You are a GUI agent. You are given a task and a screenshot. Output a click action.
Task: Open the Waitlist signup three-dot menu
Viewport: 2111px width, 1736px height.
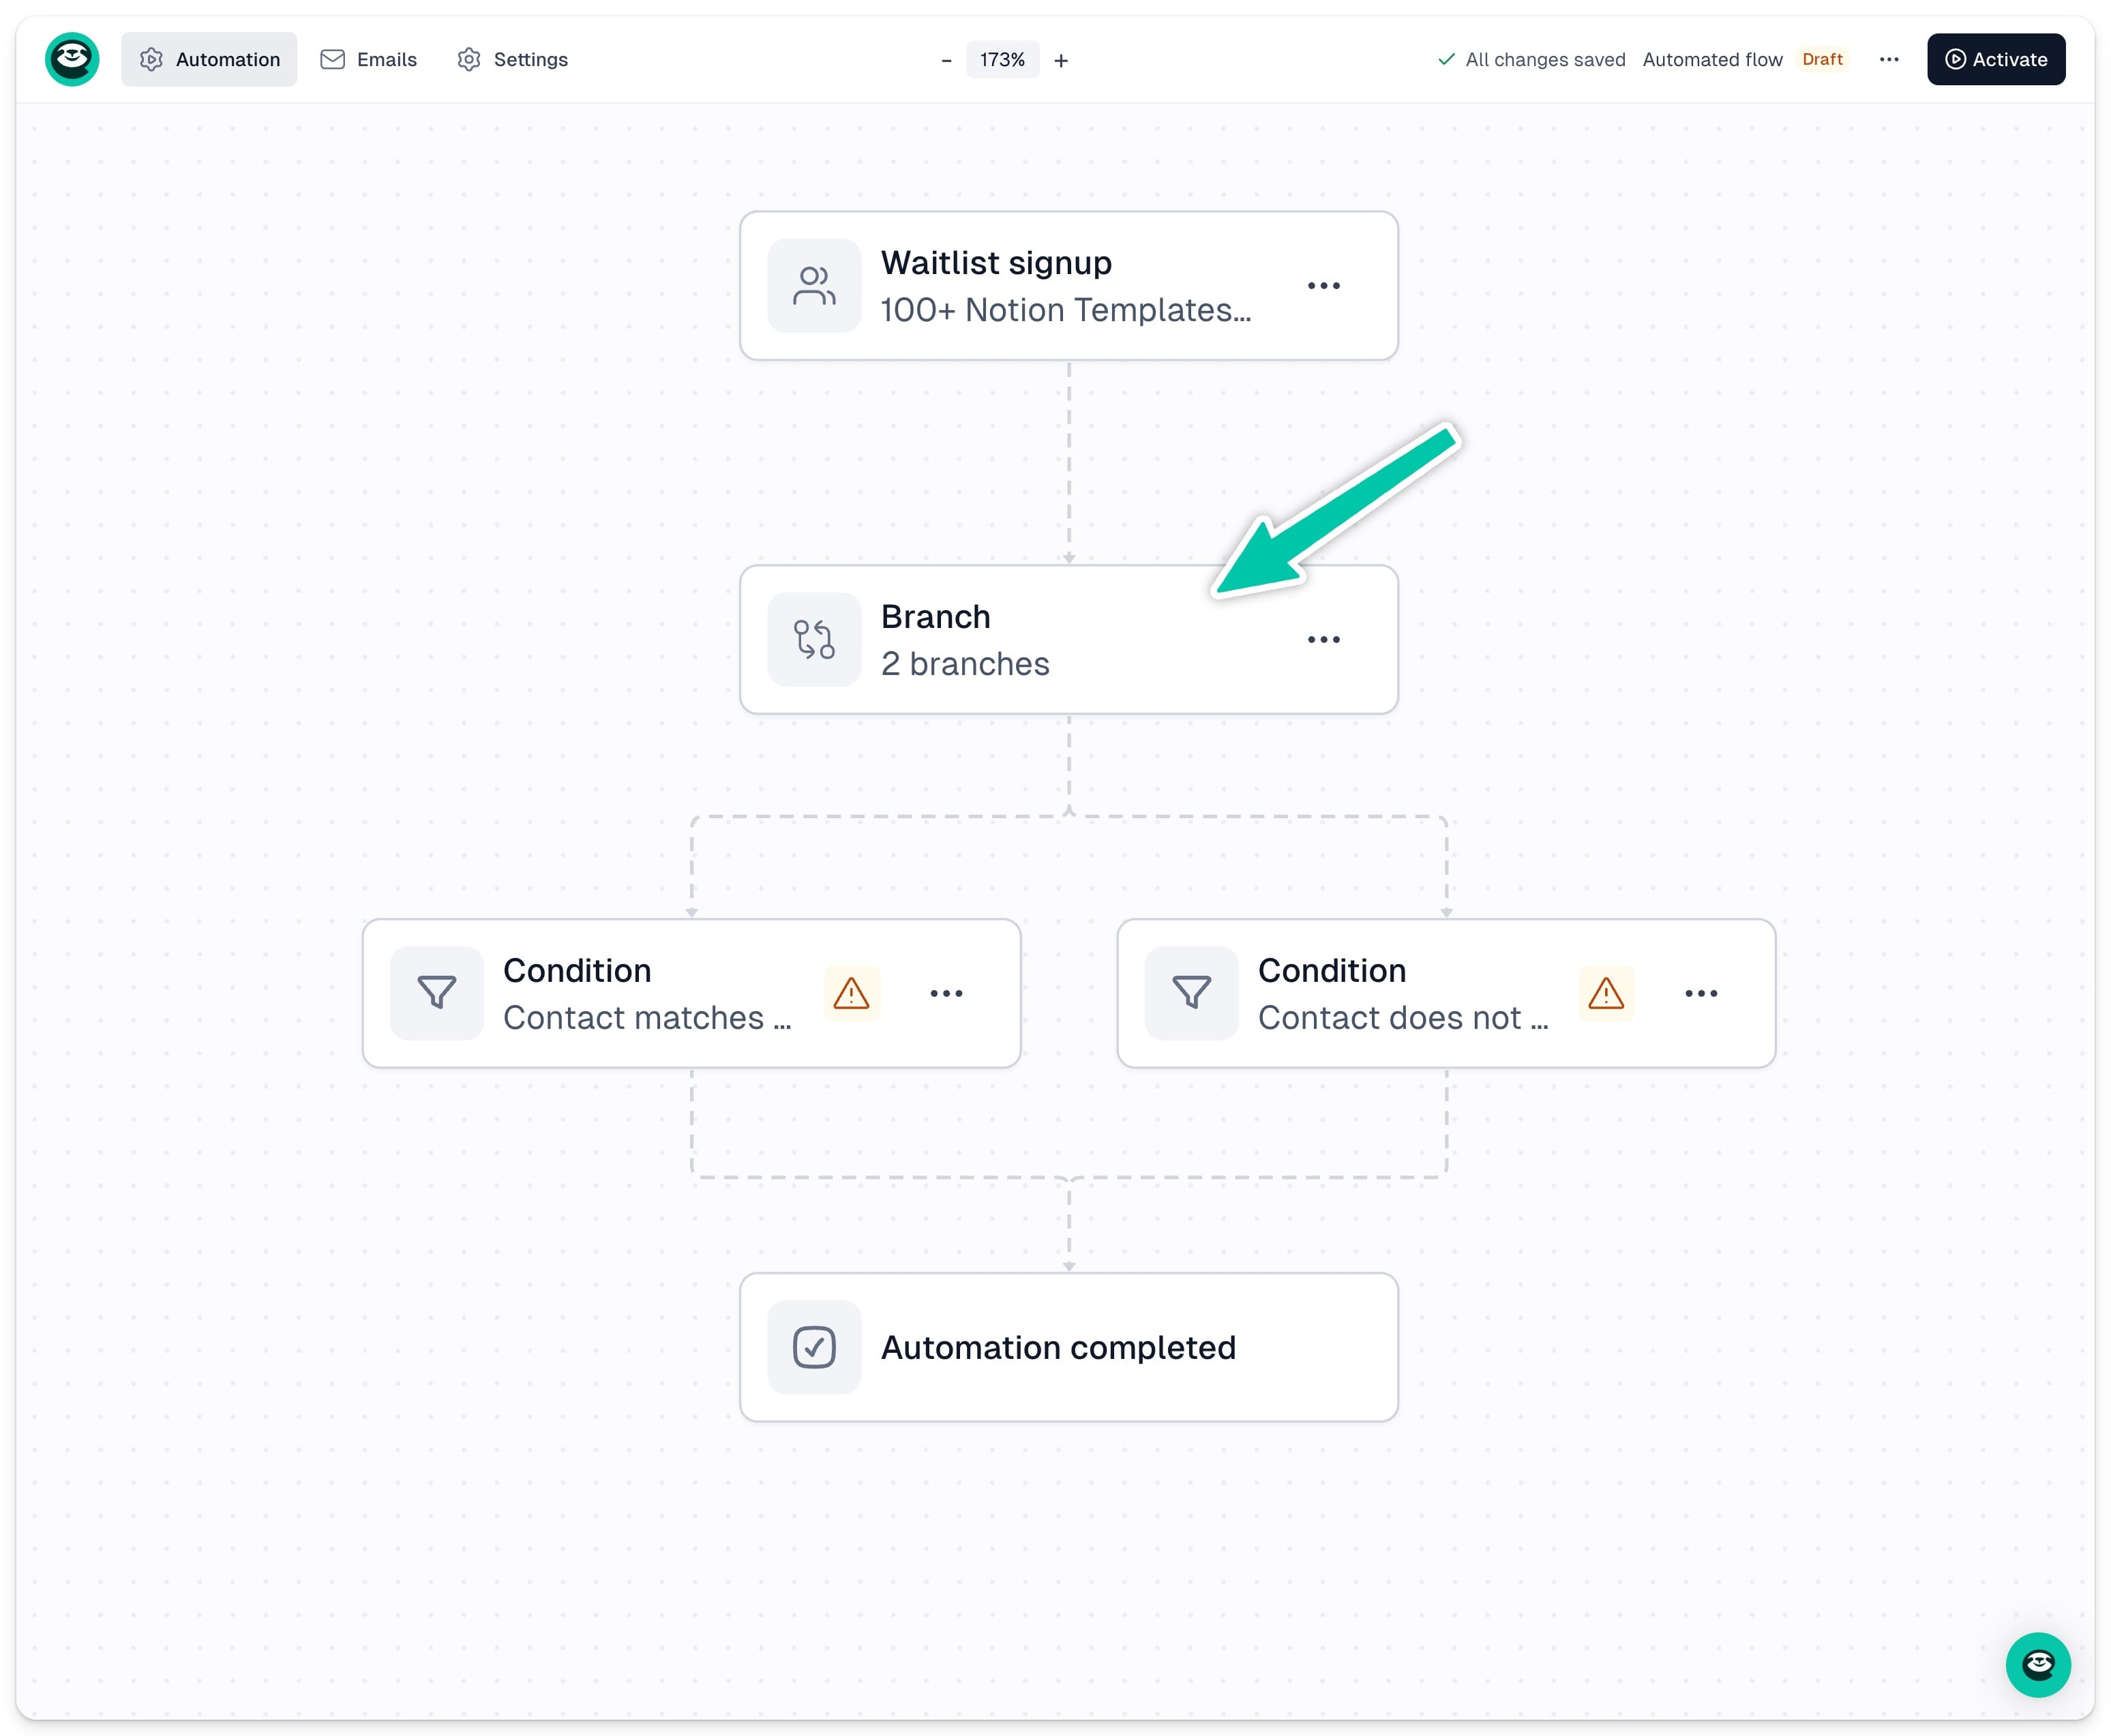click(1323, 286)
